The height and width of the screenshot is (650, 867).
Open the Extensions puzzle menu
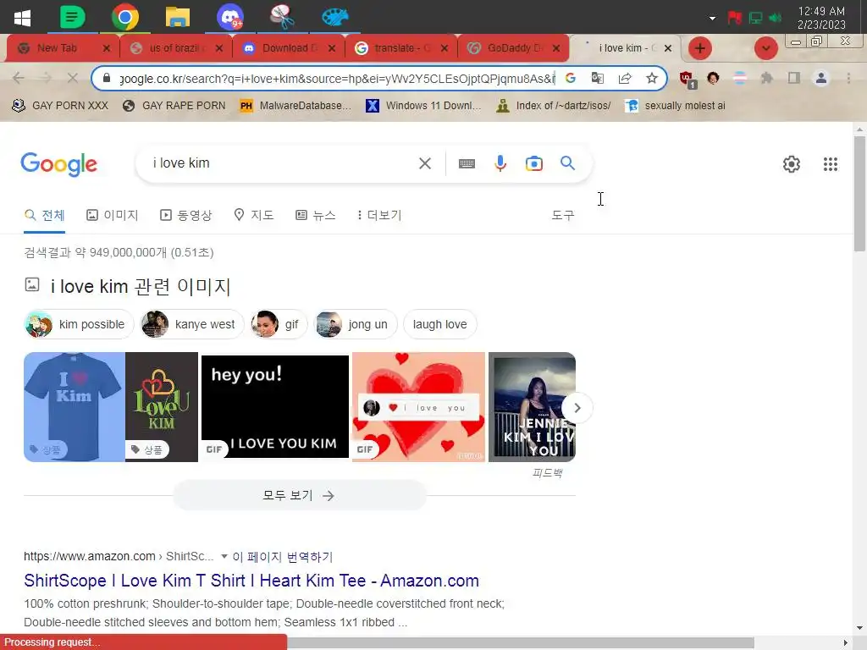[x=766, y=79]
